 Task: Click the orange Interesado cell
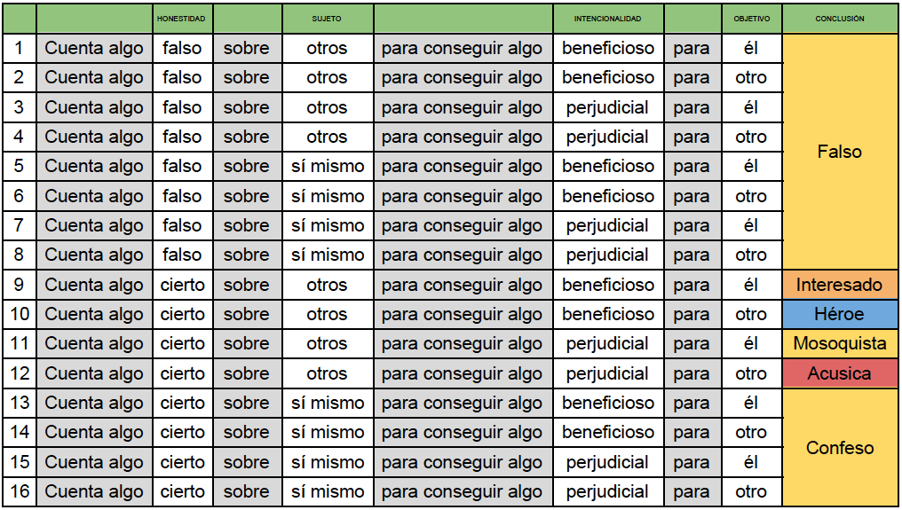839,285
